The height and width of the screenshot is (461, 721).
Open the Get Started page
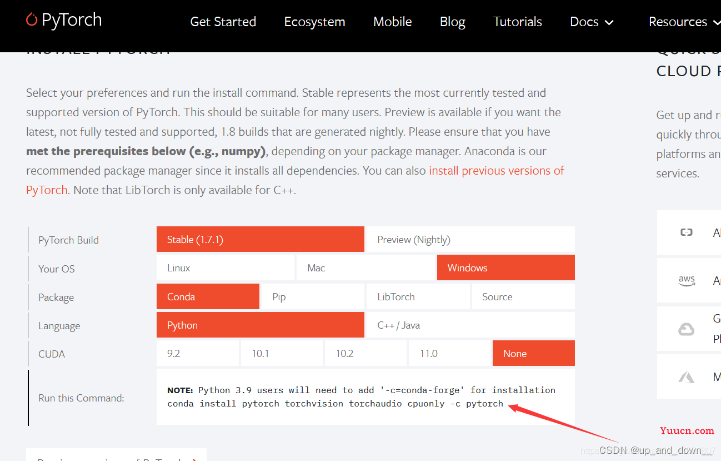223,22
